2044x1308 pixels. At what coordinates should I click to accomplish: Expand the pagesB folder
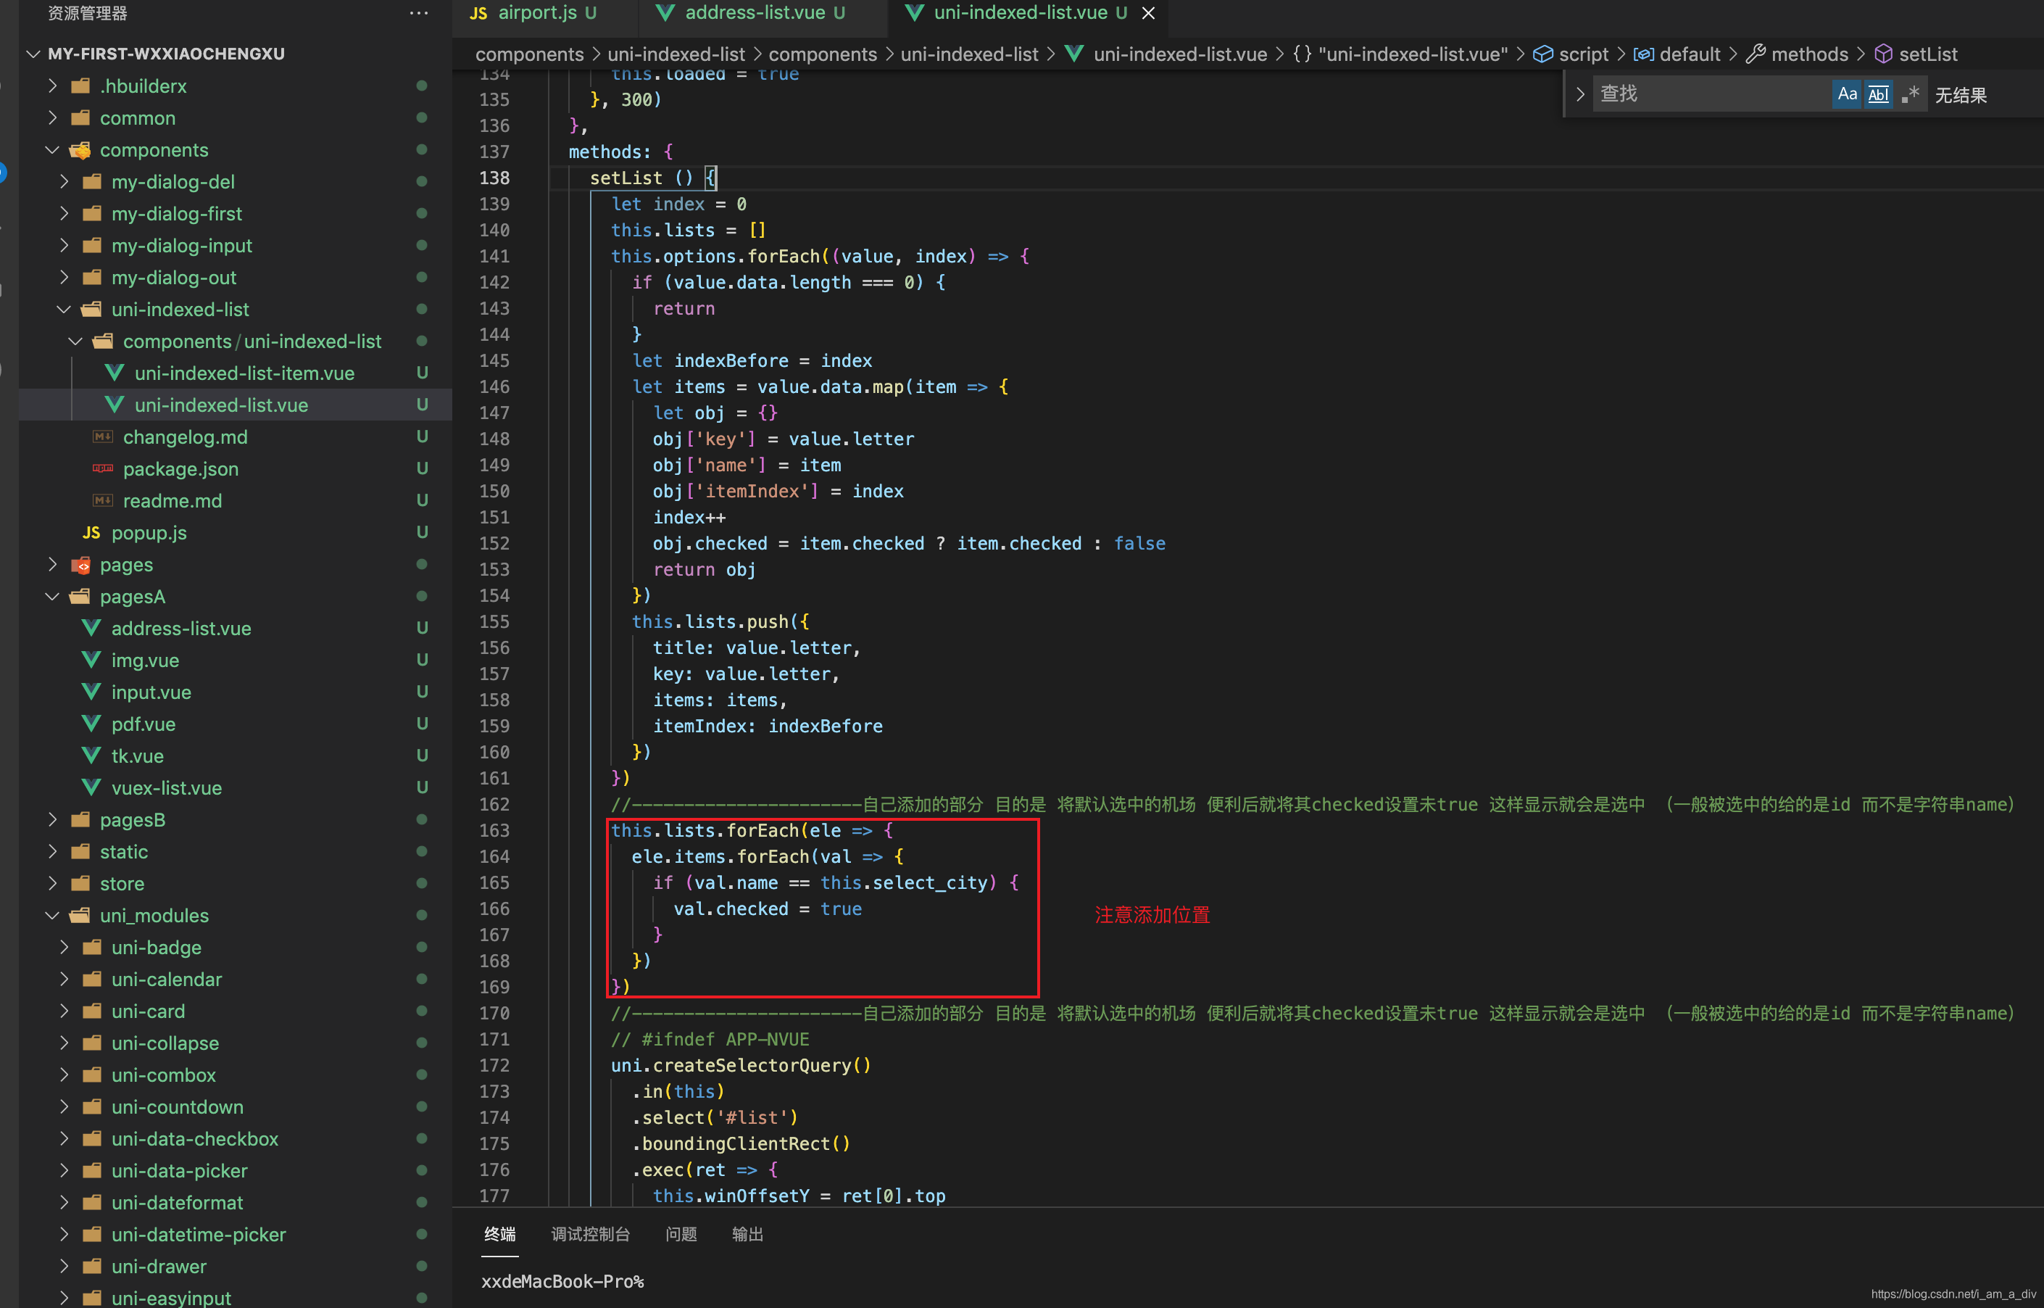[x=53, y=819]
